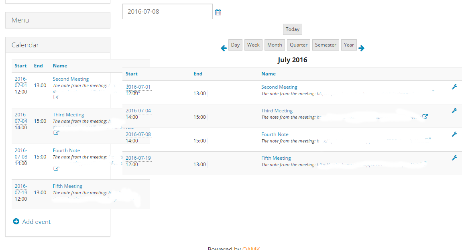This screenshot has width=462, height=250.
Task: Go to previous period with left arrow
Action: point(224,48)
